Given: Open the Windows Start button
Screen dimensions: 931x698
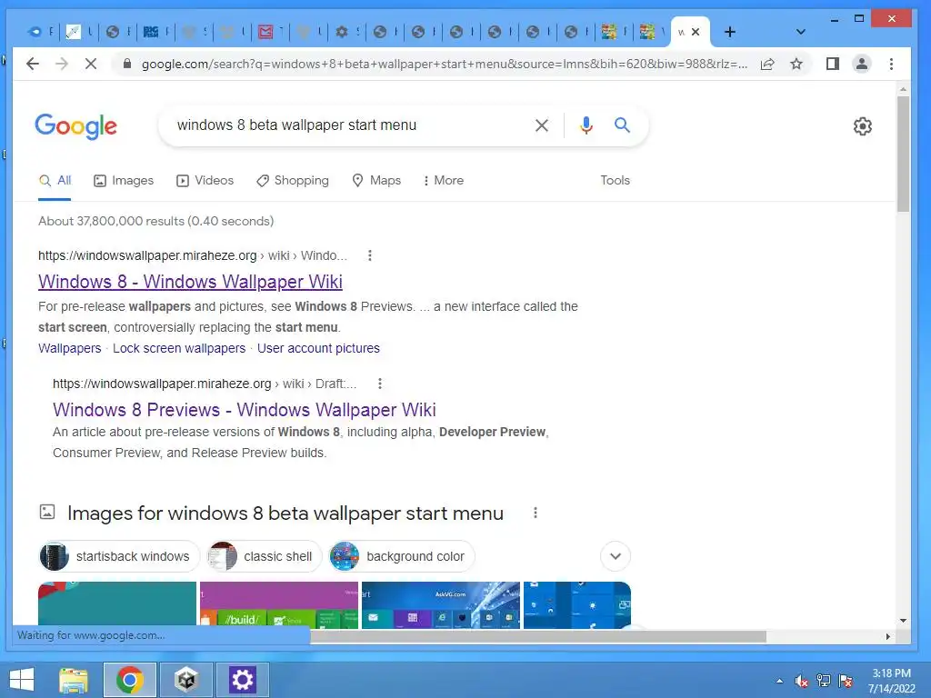Looking at the screenshot, I should coord(22,680).
